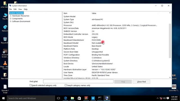Open the WinRAR icon in the taskbar
Viewport: 180px width, 101px height.
pyautogui.click(x=86, y=98)
